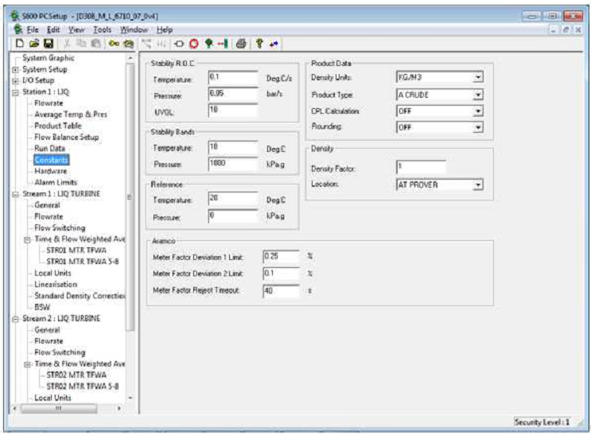Open the Window menu

point(134,29)
